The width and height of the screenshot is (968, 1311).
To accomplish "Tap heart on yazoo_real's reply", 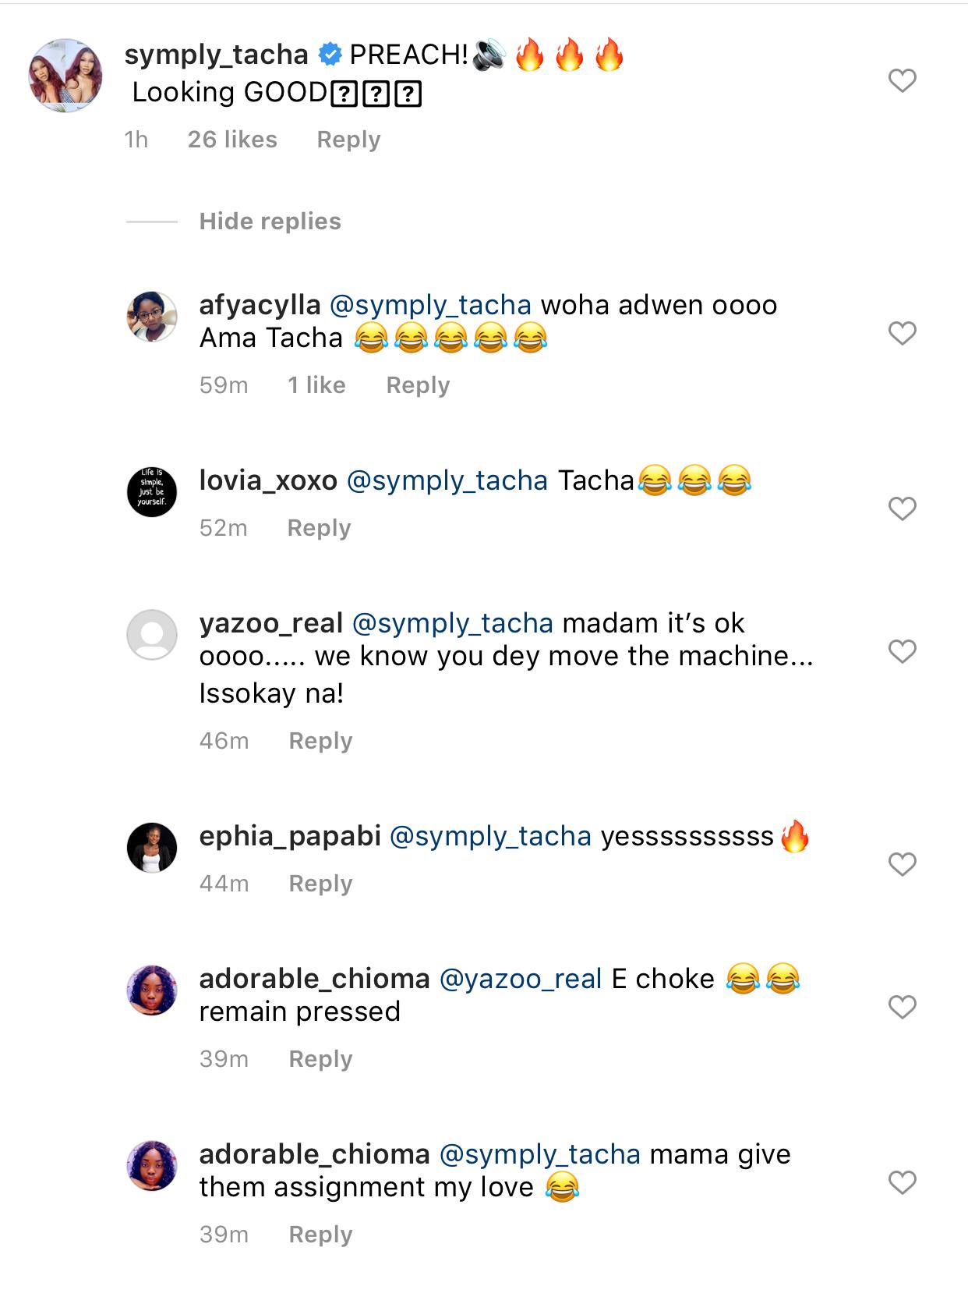I will [902, 651].
